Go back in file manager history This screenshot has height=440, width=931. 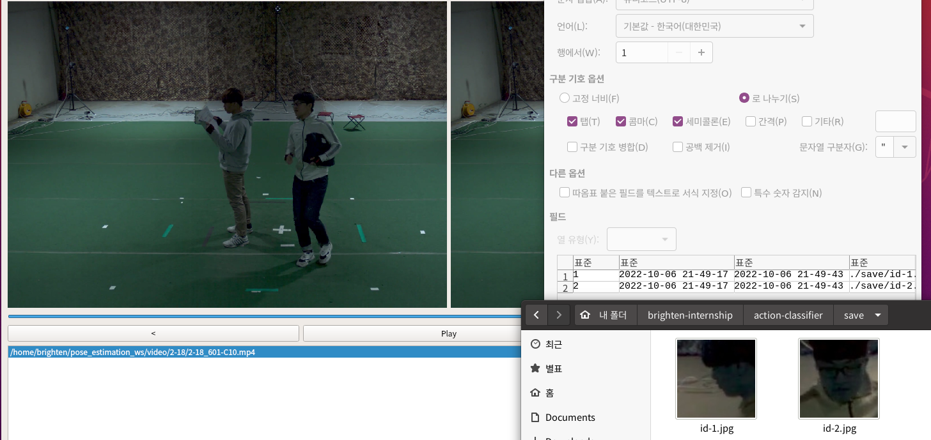pos(536,315)
